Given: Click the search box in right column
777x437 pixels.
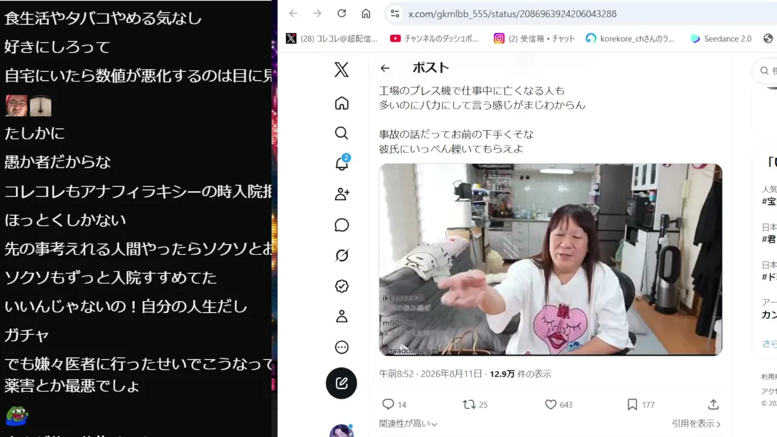Looking at the screenshot, I should (x=765, y=71).
